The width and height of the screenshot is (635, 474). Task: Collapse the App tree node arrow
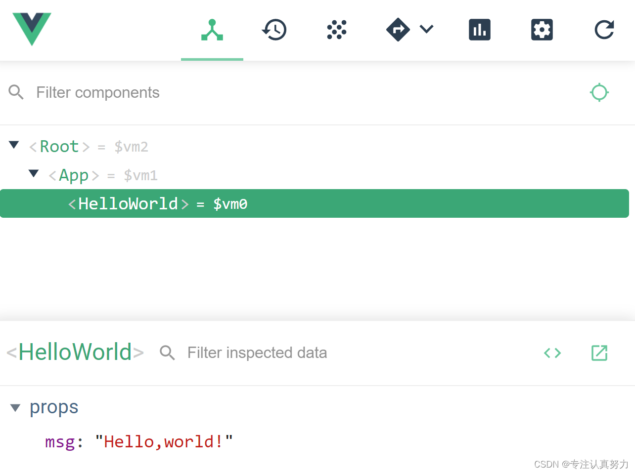click(x=34, y=174)
